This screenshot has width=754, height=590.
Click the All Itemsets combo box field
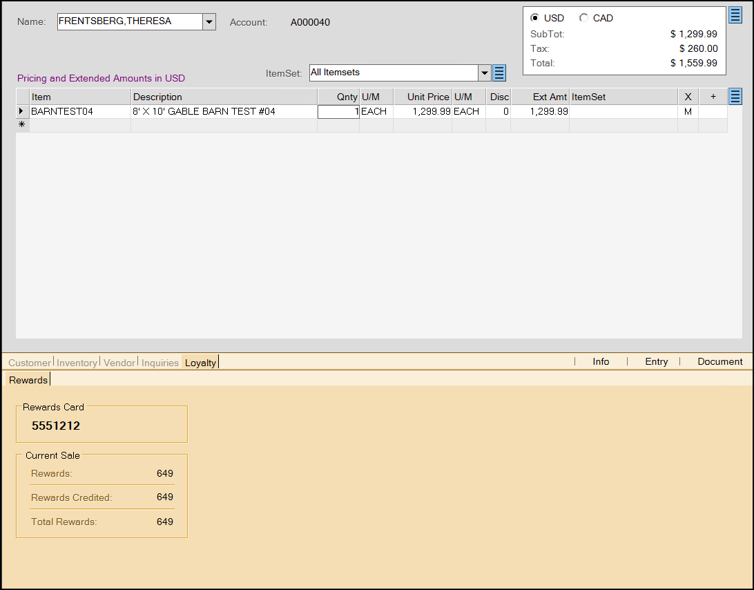point(394,73)
